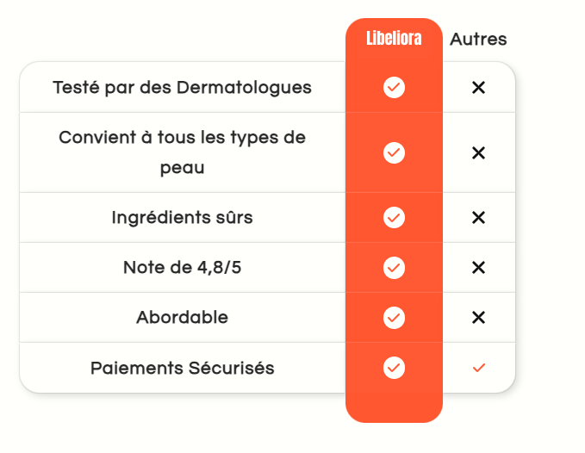Click Autres X mark in Note de 4,8/5 row
The image size is (585, 453).
479,267
